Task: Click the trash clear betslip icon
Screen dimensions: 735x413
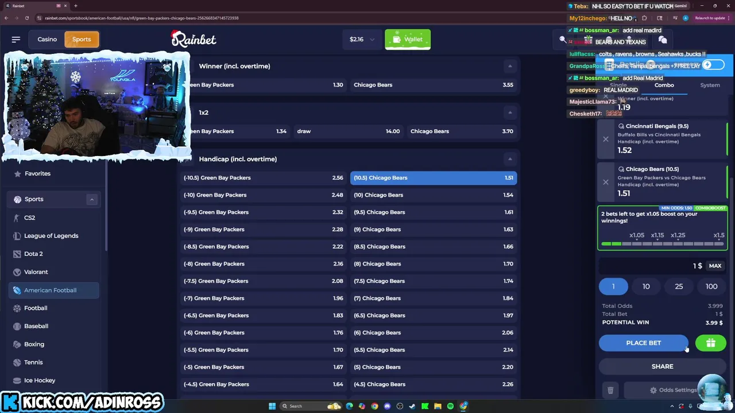Action: coord(610,391)
